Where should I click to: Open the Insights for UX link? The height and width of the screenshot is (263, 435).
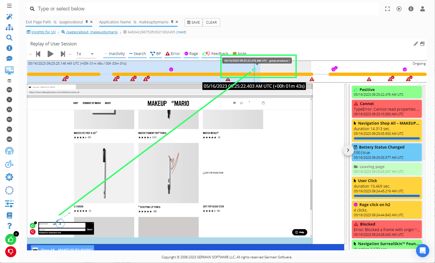[x=43, y=32]
